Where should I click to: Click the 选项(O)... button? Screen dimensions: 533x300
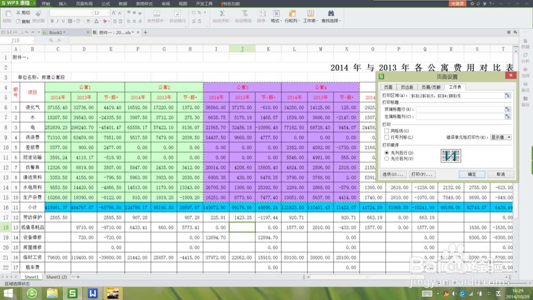393,174
